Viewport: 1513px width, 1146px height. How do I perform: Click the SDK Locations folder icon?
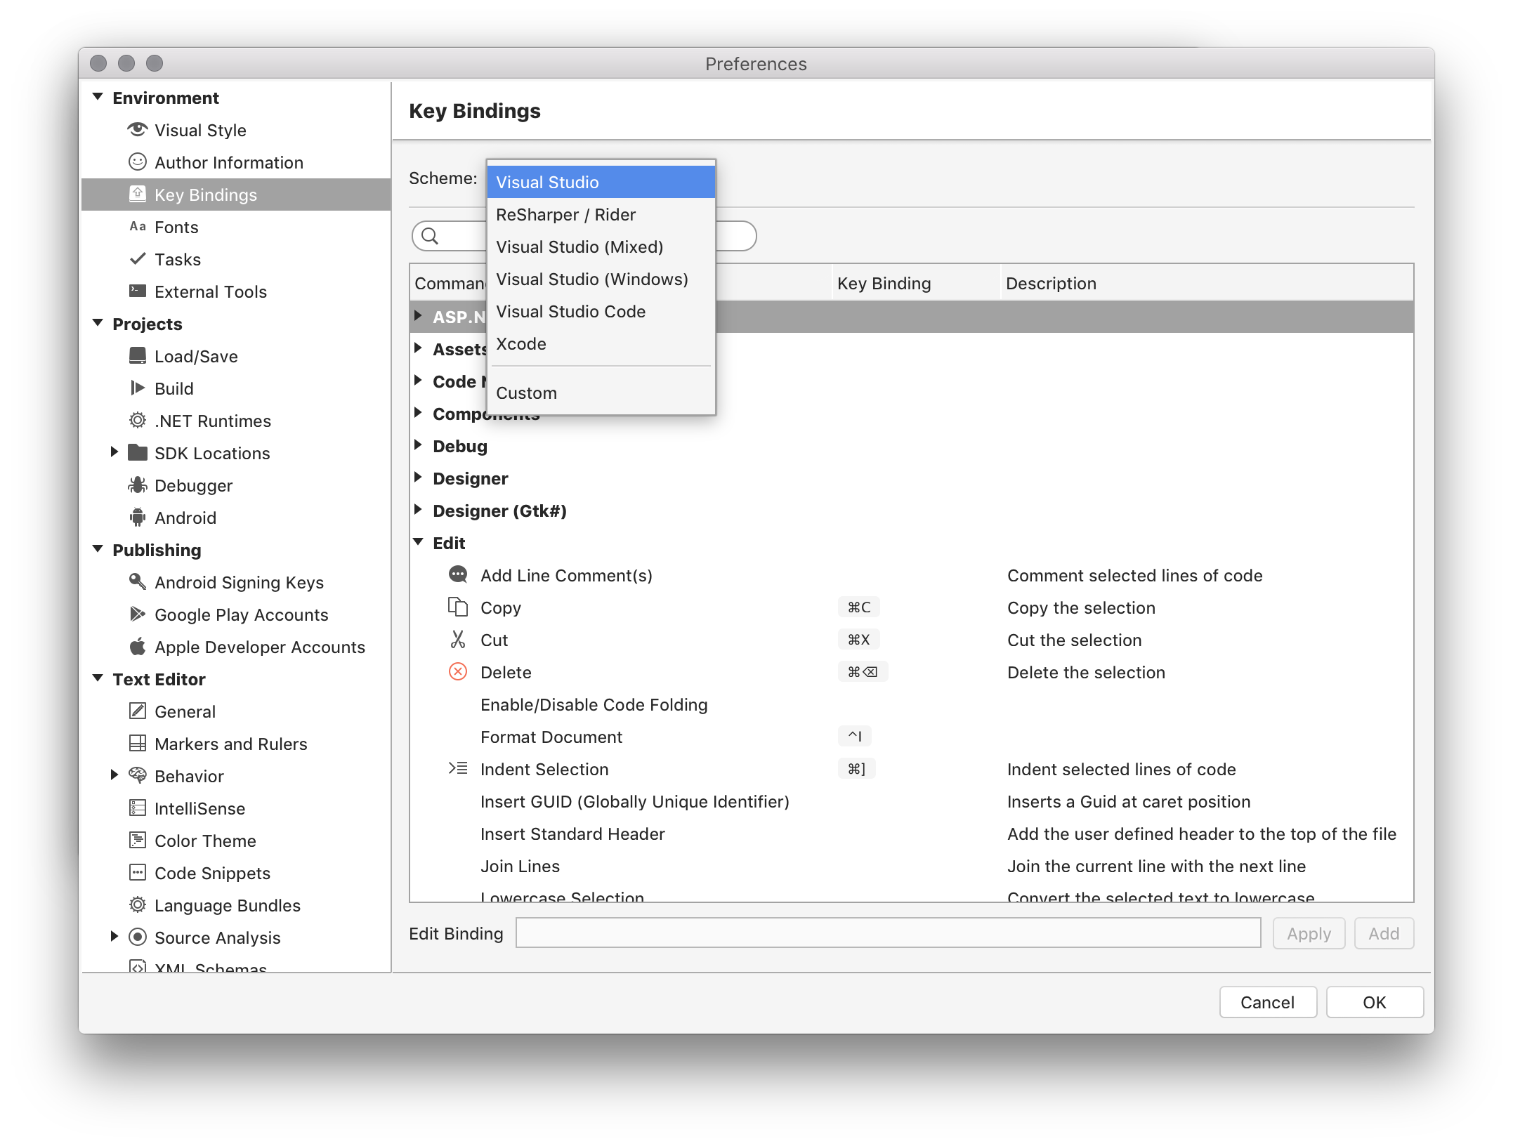pos(138,453)
